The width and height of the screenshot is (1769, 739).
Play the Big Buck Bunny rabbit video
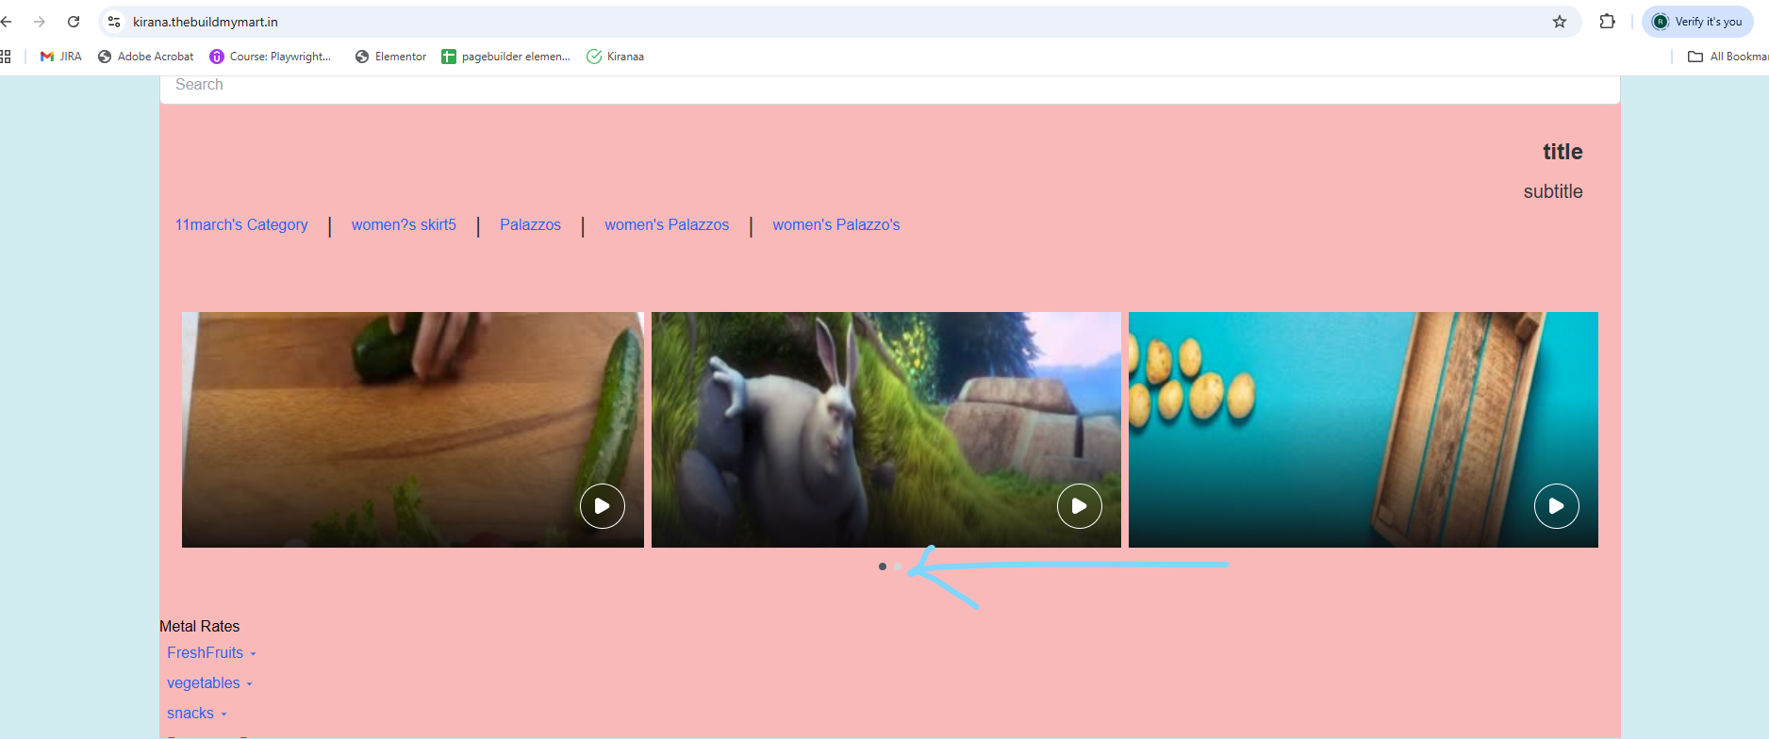click(x=1080, y=506)
